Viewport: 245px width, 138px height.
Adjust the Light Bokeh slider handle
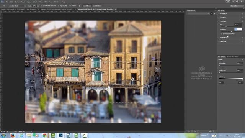pos(219,66)
